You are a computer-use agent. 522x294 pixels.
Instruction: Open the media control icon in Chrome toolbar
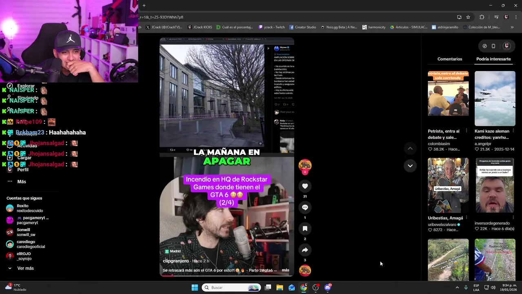(x=496, y=17)
